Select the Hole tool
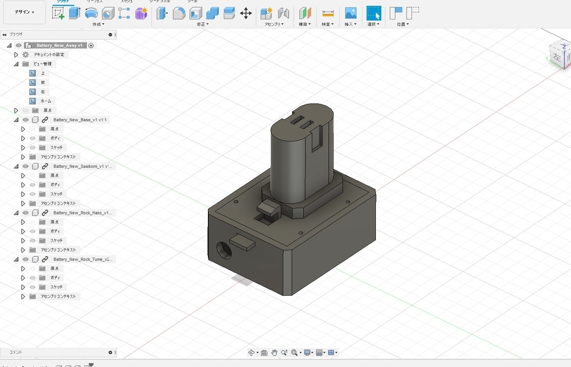This screenshot has width=571, height=367. pos(108,13)
